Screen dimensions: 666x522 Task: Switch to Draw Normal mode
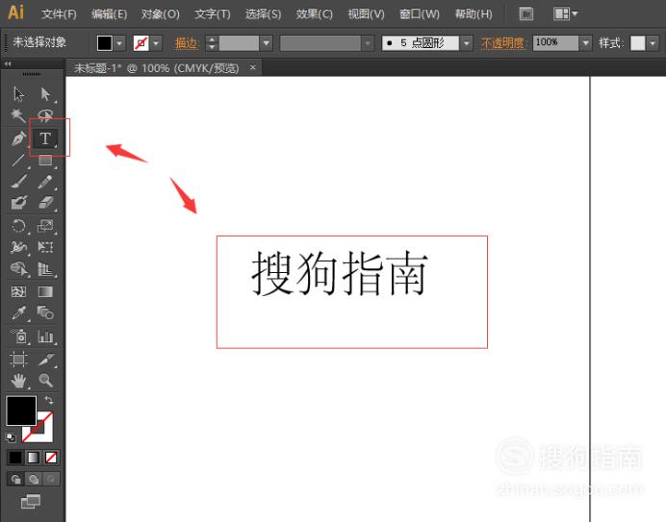coord(15,479)
